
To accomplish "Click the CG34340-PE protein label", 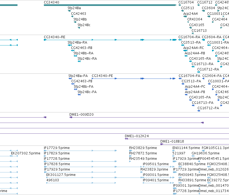I will [x=102, y=76].
